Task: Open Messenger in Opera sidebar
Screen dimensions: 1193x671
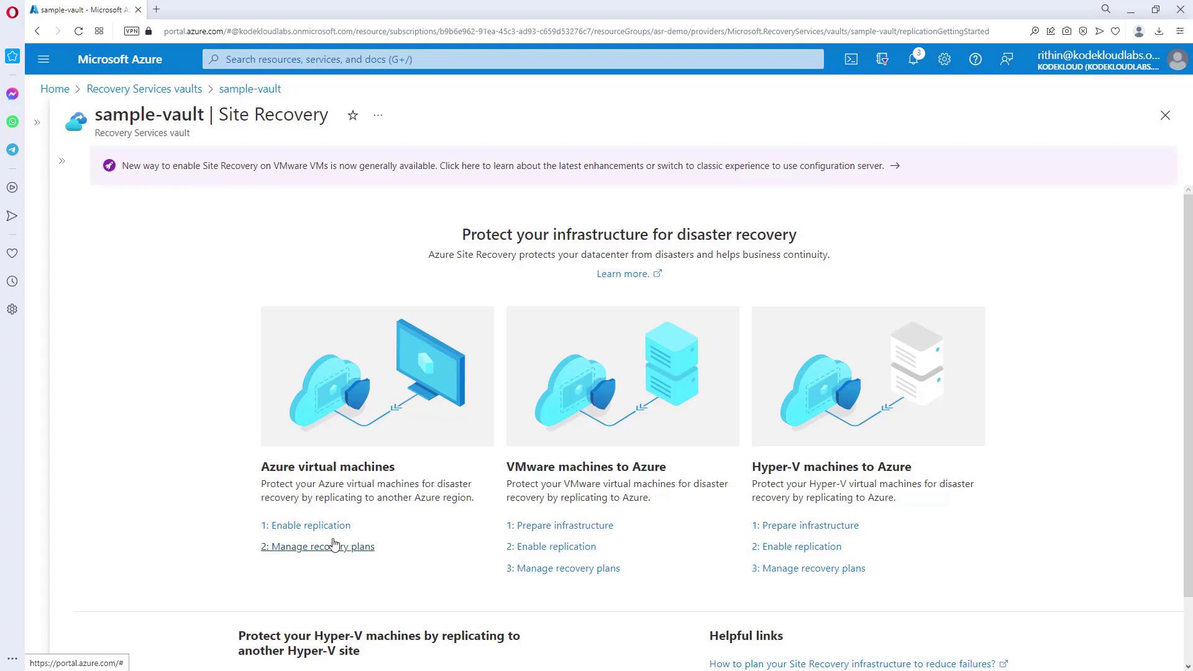Action: tap(12, 94)
